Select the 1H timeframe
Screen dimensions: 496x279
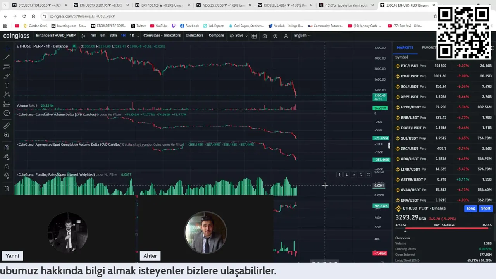coord(123,35)
